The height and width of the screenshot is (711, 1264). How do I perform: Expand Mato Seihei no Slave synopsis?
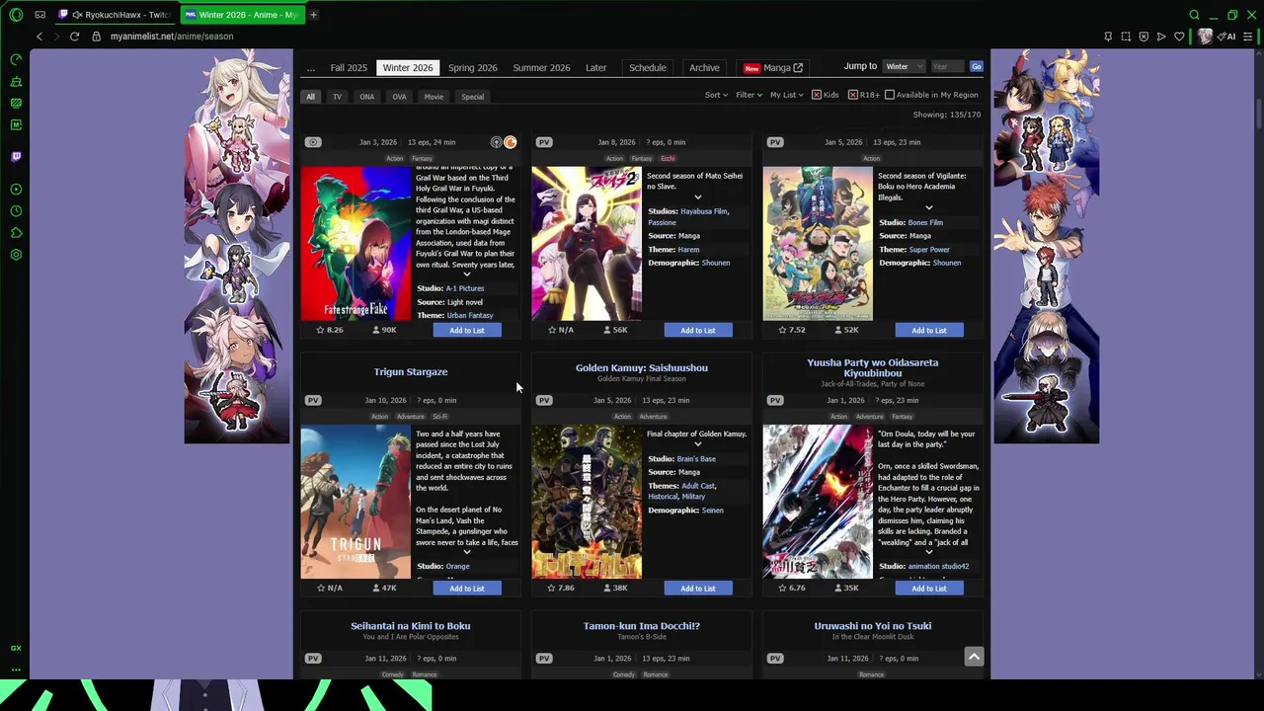pos(698,197)
